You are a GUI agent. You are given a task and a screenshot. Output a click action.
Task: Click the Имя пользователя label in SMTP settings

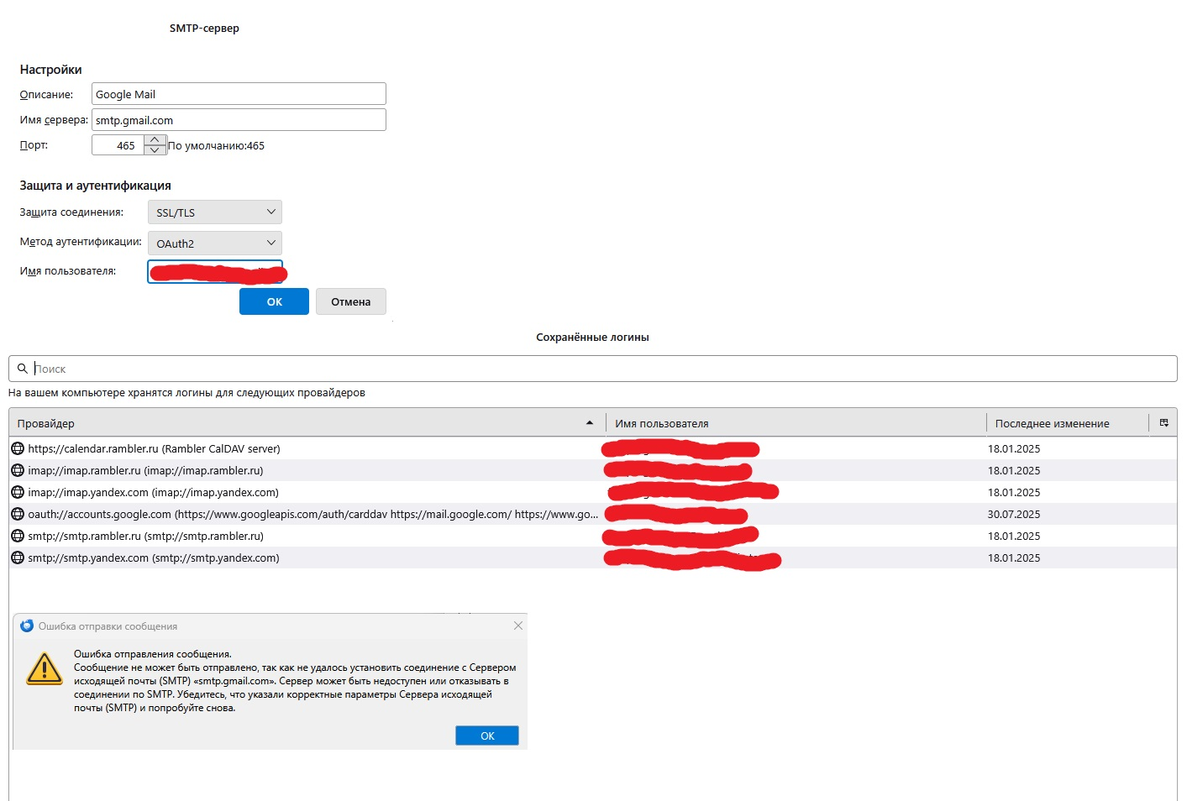[x=68, y=271]
